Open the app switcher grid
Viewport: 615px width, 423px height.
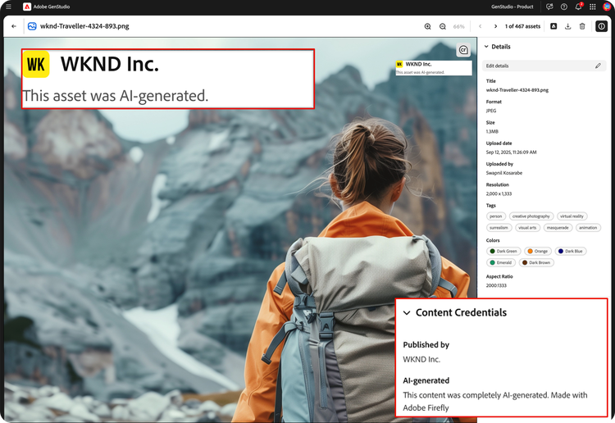pyautogui.click(x=593, y=7)
